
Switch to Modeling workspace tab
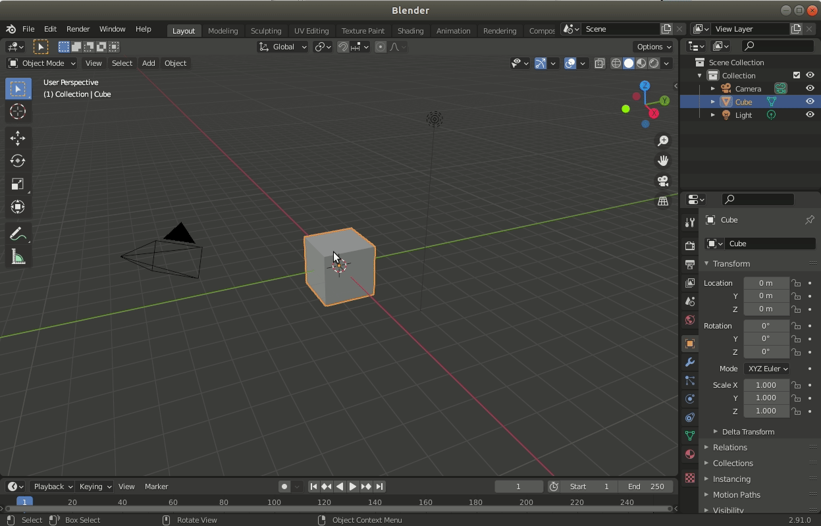pyautogui.click(x=223, y=30)
